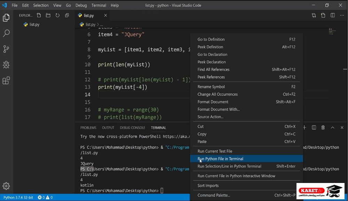Choose Cut from context menu
Image resolution: width=348 pixels, height=201 pixels.
click(x=246, y=126)
